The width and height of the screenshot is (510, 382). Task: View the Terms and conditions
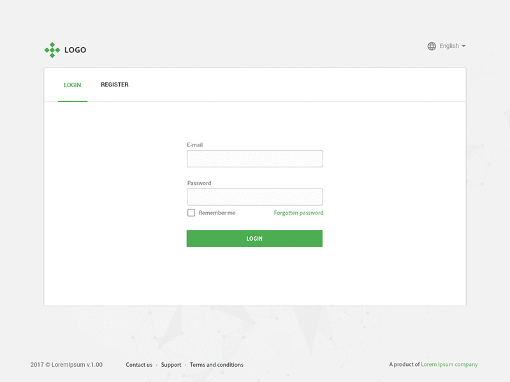(x=216, y=364)
